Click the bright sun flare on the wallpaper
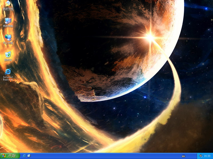Viewport: 213px width, 159px height. tap(150, 37)
